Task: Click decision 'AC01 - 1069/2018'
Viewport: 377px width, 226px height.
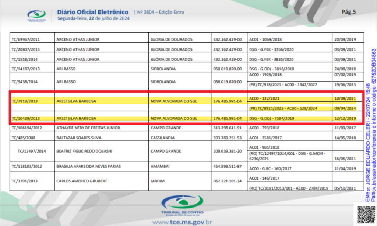Action: click(265, 39)
